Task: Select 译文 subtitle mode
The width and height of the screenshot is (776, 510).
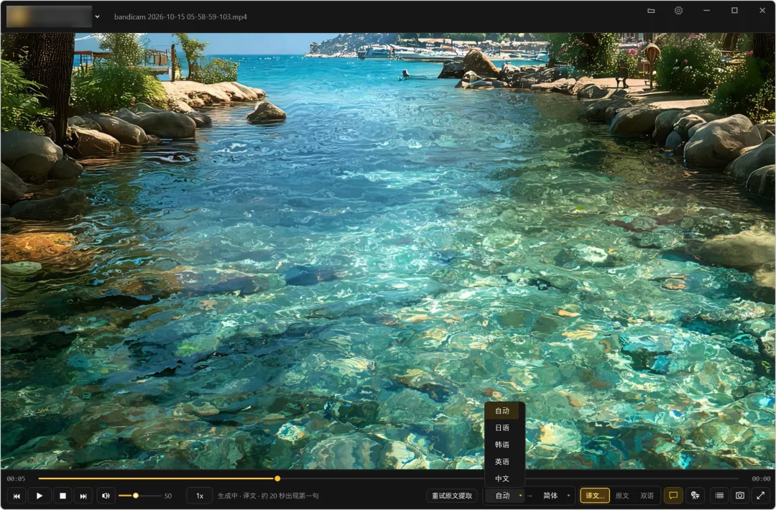Action: [595, 496]
